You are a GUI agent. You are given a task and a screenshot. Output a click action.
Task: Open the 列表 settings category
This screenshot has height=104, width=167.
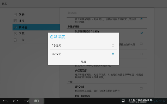click(x=36, y=15)
